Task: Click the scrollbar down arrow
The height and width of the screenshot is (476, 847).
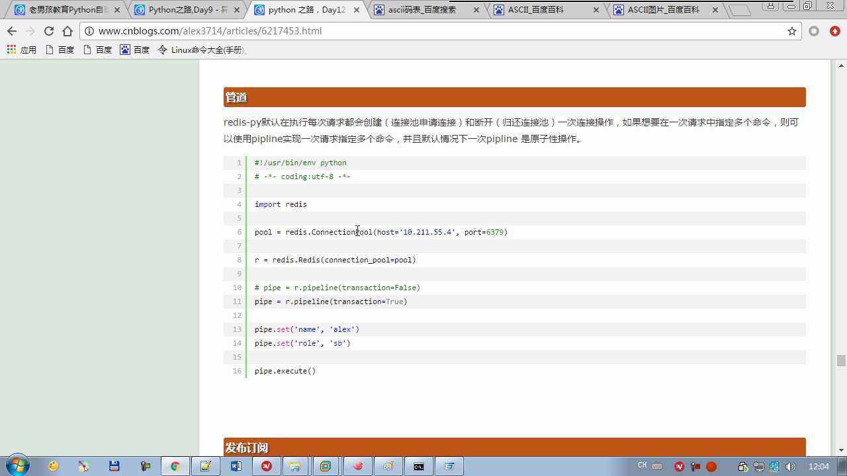Action: [841, 450]
